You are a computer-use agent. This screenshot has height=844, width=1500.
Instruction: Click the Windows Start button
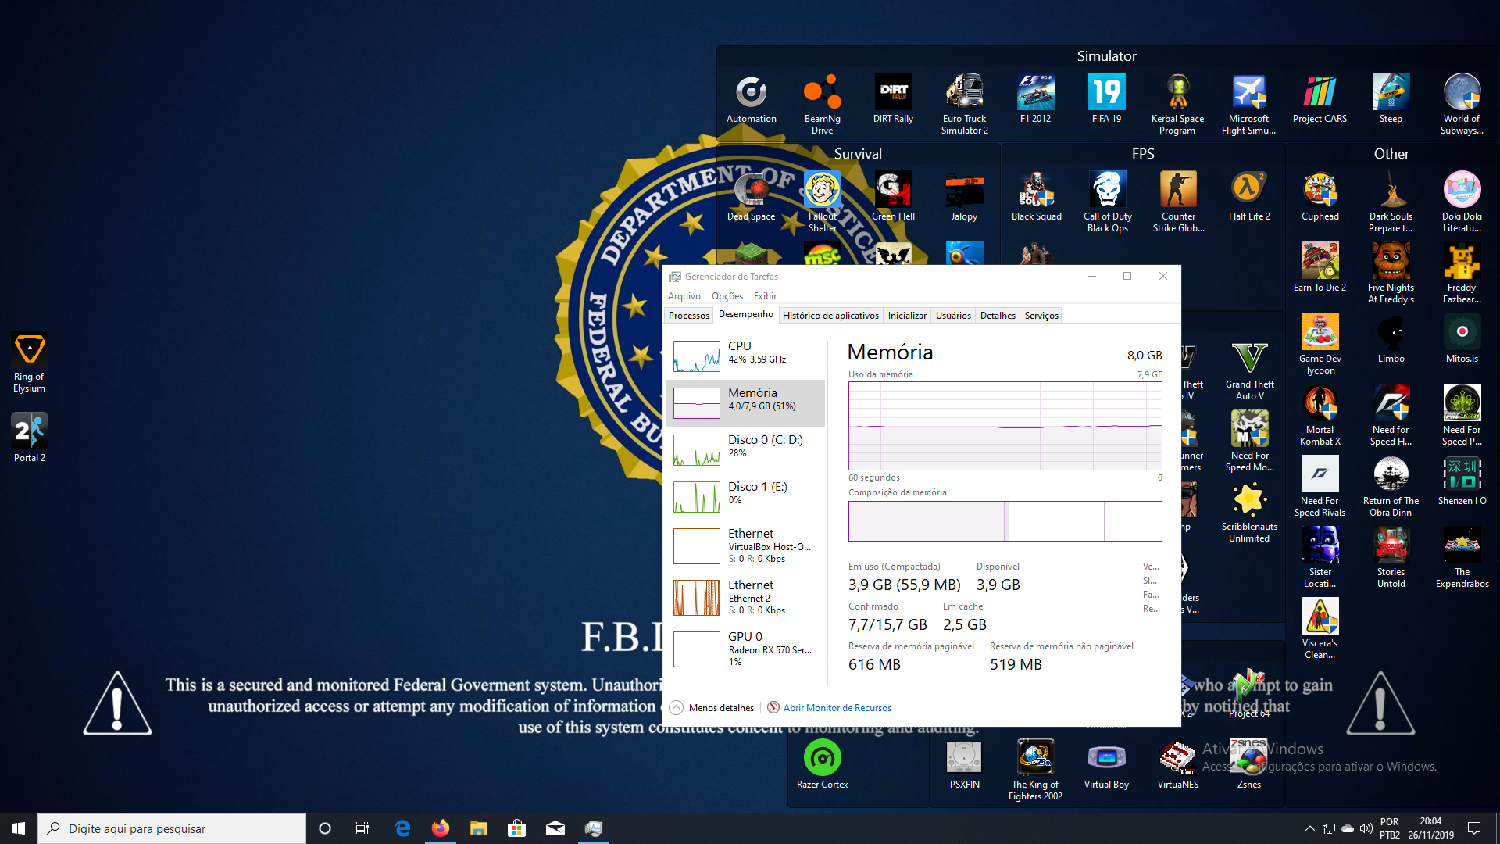point(19,828)
